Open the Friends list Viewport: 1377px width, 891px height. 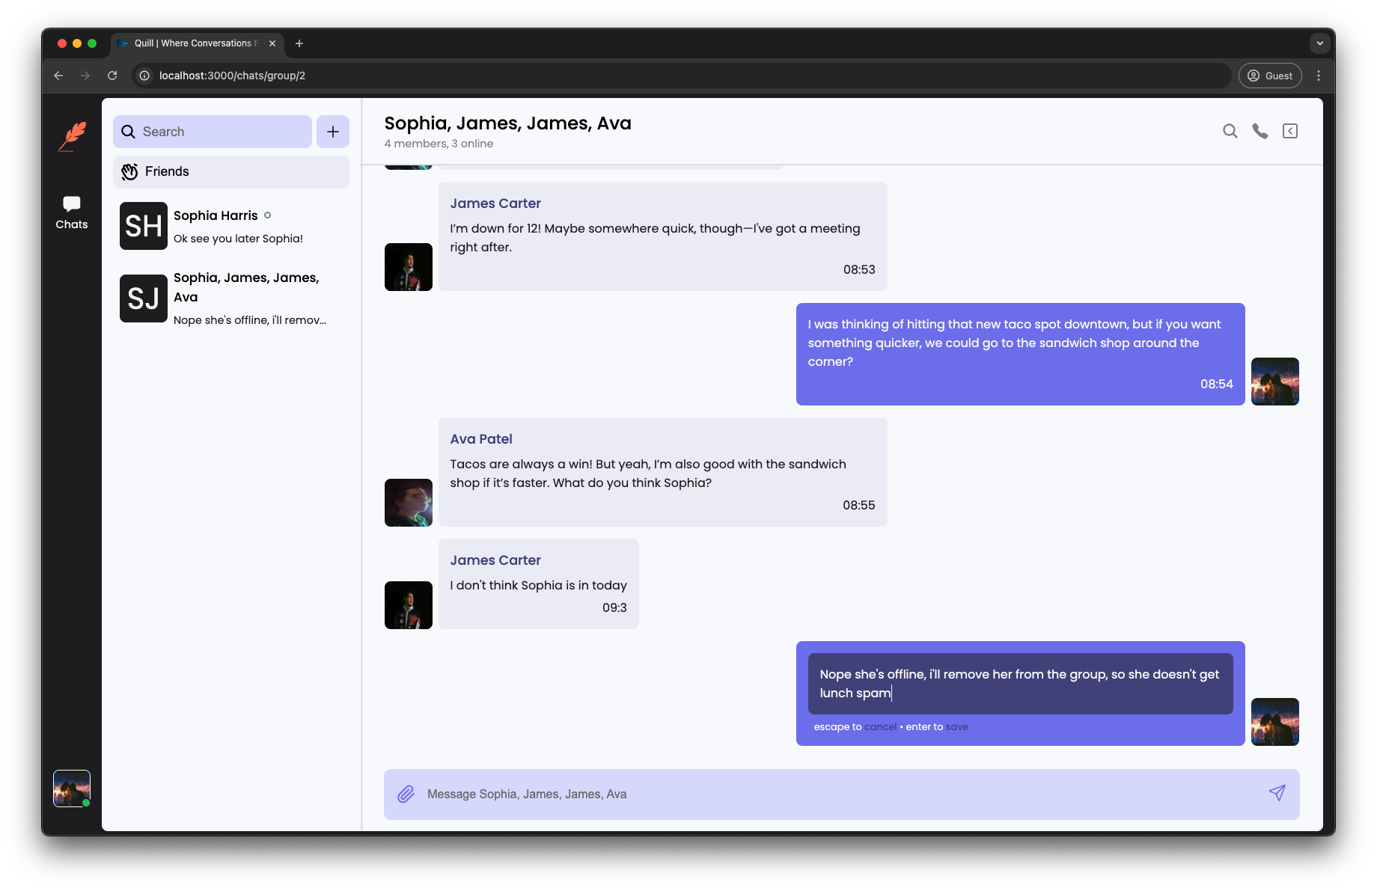point(230,172)
